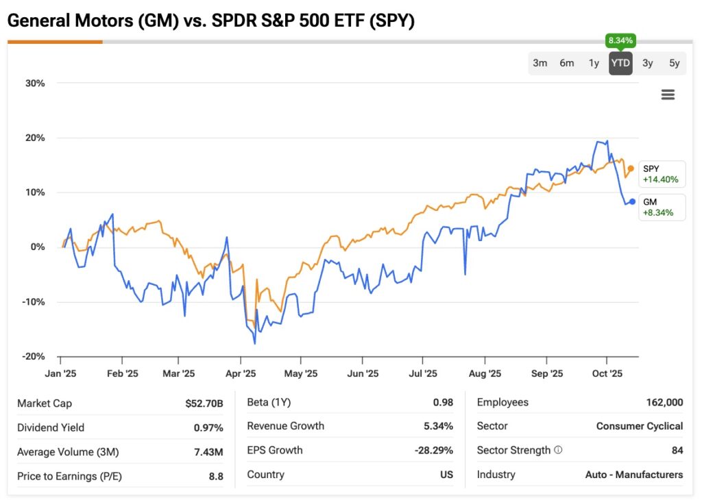Click the Auto - Manufacturers industry value
702x500 pixels.
(x=634, y=474)
